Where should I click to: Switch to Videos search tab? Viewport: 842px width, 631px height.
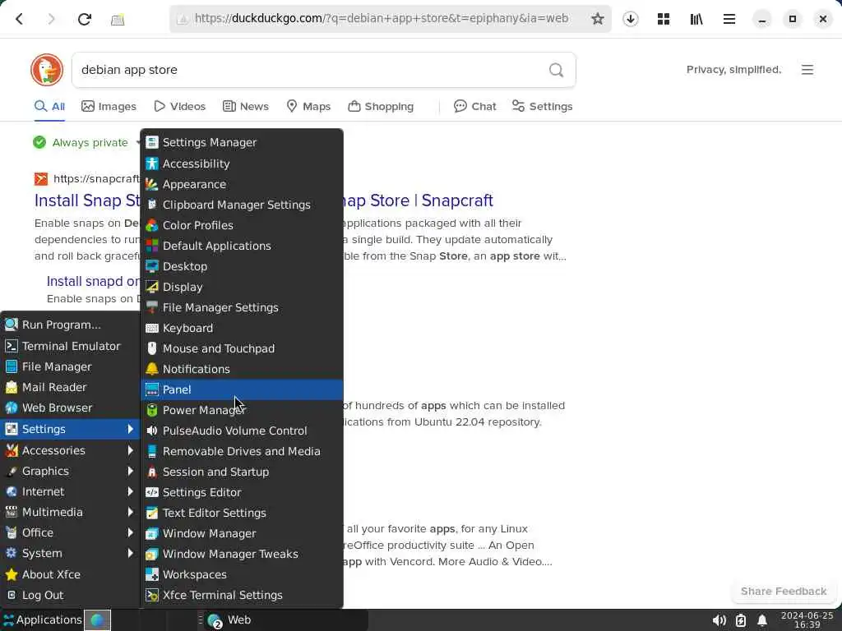[180, 106]
